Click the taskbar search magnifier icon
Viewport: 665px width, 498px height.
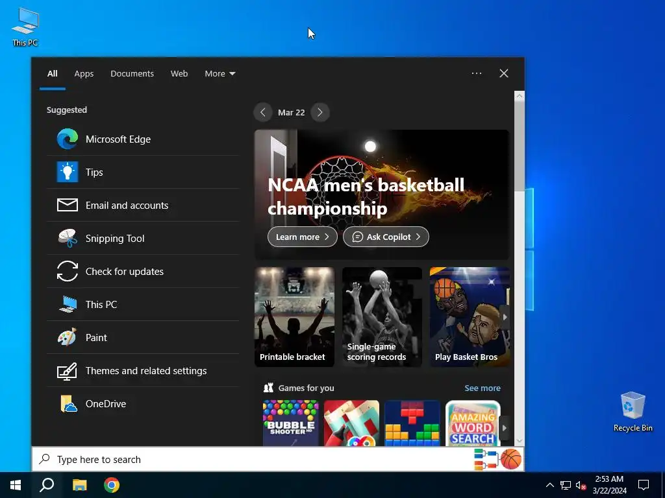pos(47,485)
